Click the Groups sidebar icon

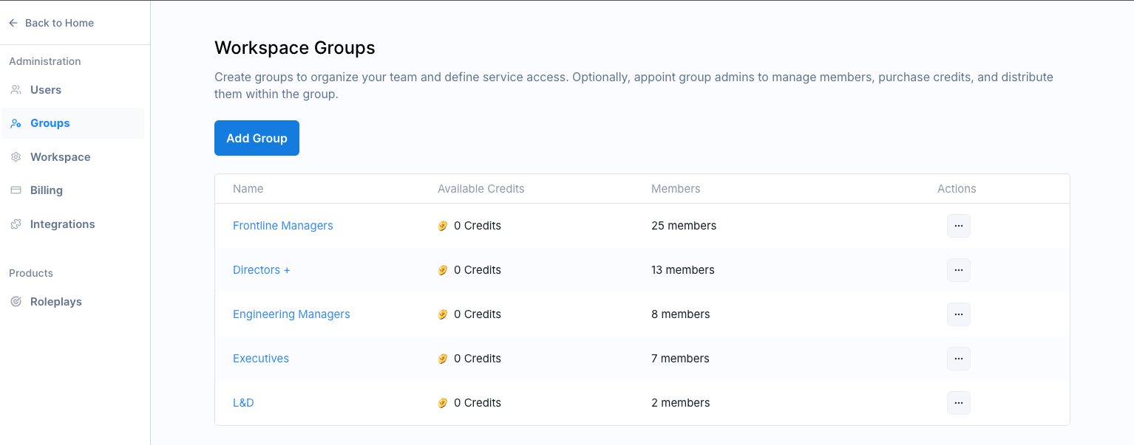[16, 123]
